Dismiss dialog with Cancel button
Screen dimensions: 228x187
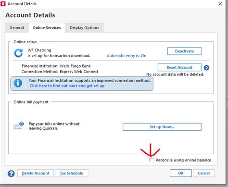pyautogui.click(x=204, y=173)
